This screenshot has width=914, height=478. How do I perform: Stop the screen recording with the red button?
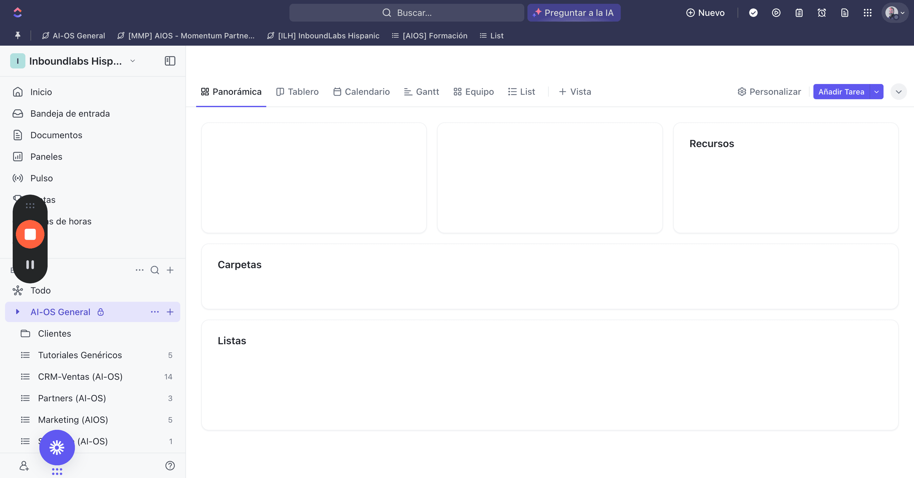click(30, 234)
